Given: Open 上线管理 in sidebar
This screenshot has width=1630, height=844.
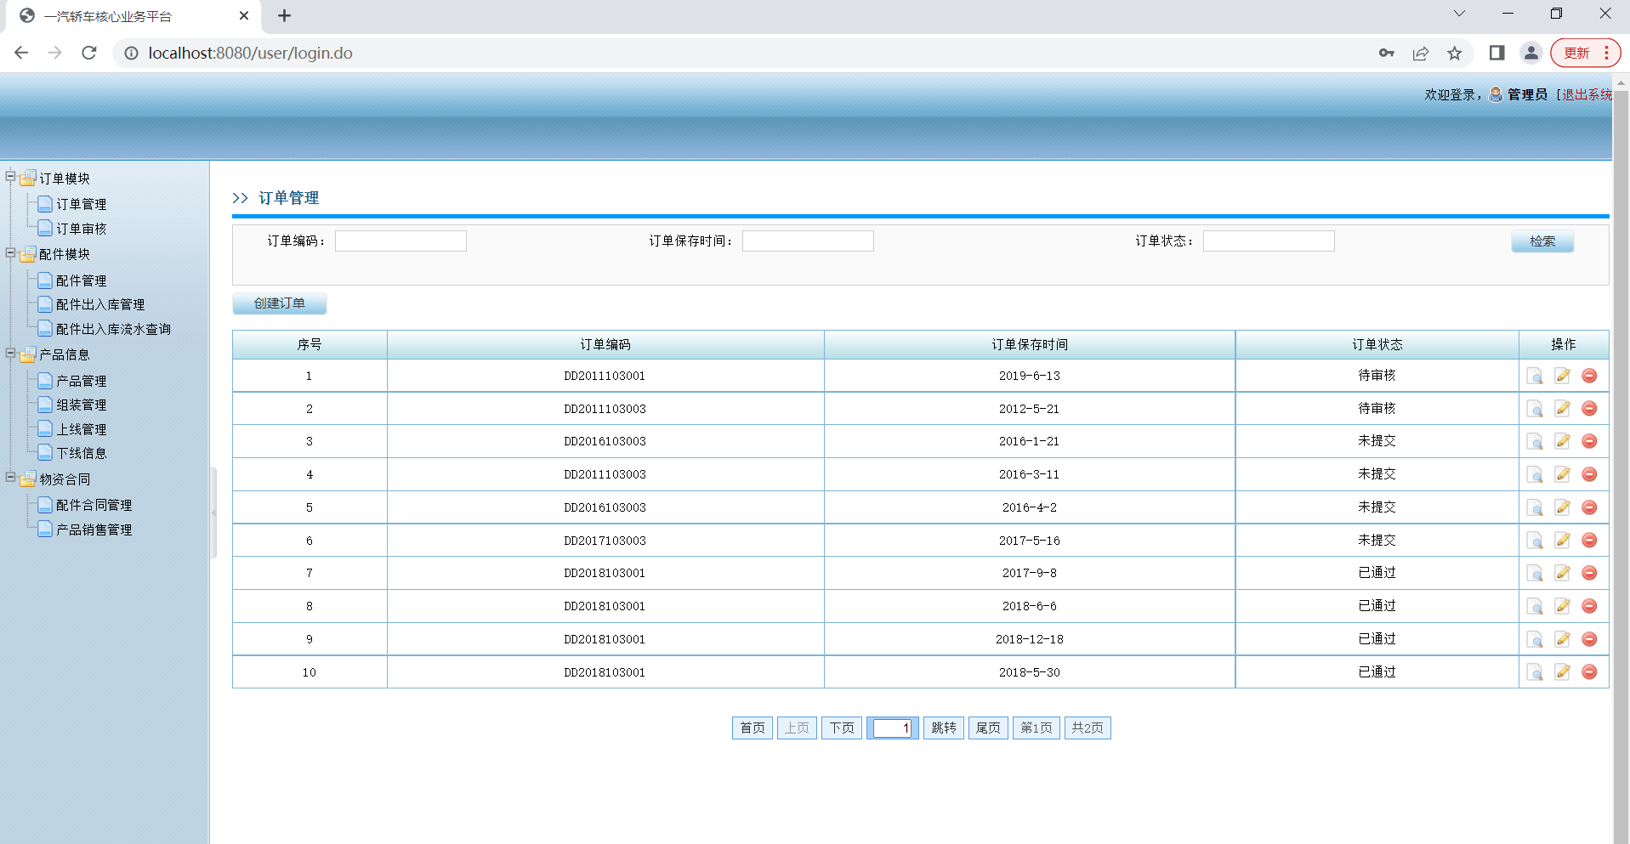Looking at the screenshot, I should (82, 429).
